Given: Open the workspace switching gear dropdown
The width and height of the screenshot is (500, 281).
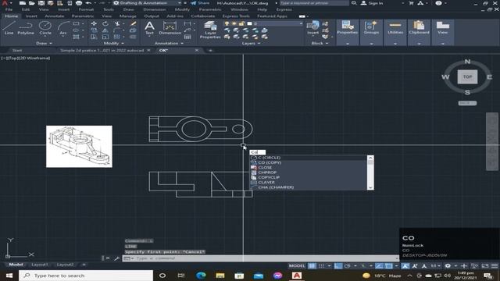Looking at the screenshot, I should click(449, 266).
